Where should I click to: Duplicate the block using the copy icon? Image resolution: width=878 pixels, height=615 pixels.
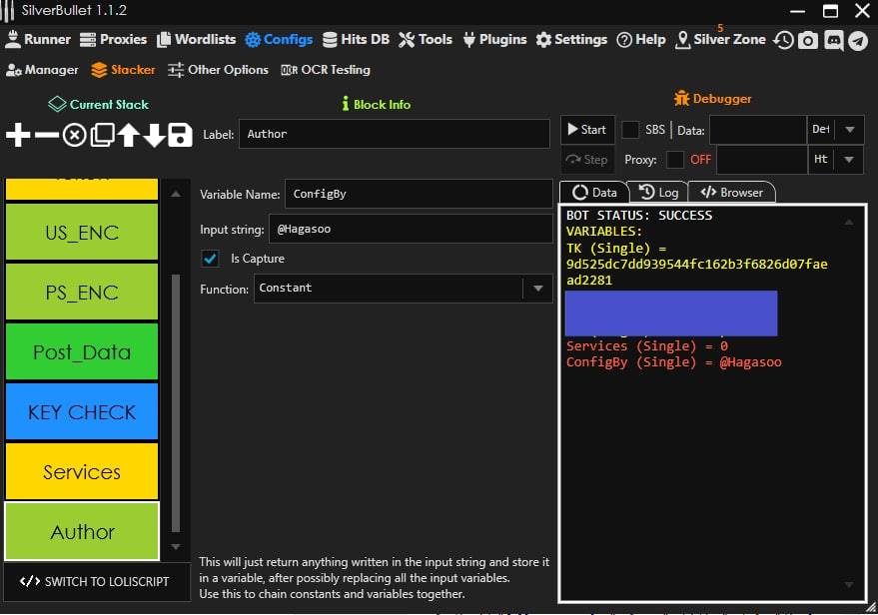point(102,135)
